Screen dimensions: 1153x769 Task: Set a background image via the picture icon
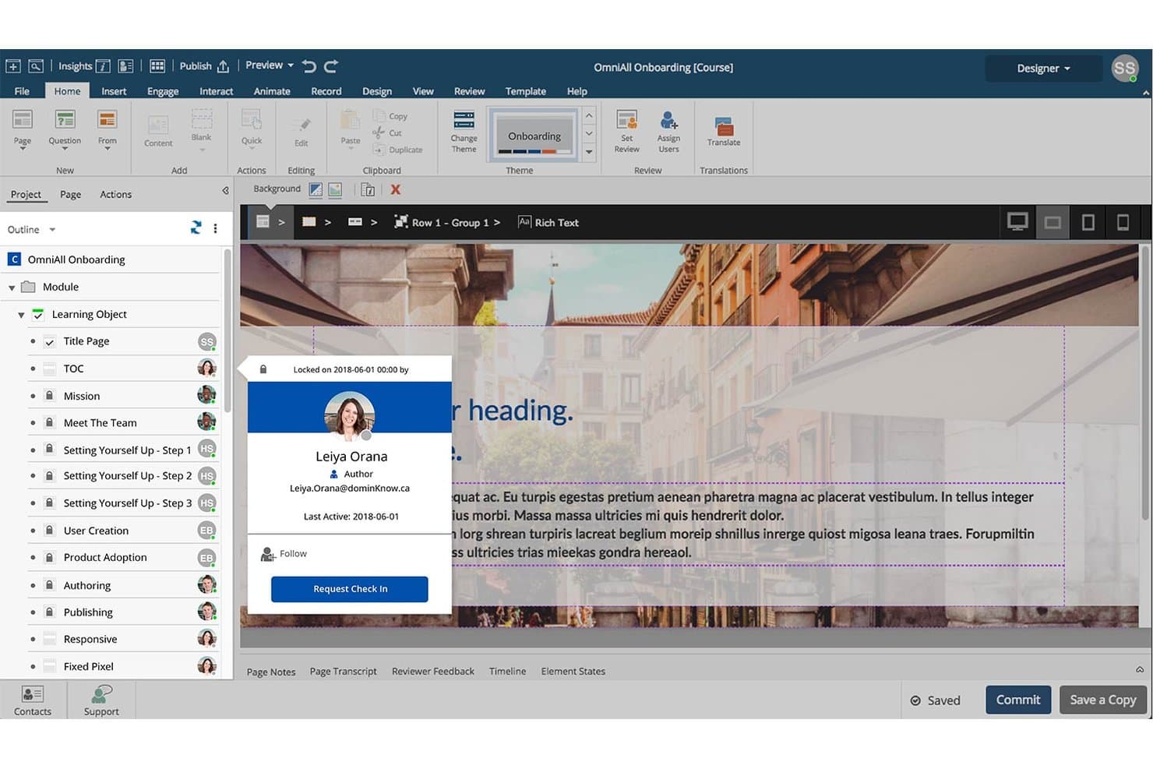[x=335, y=189]
